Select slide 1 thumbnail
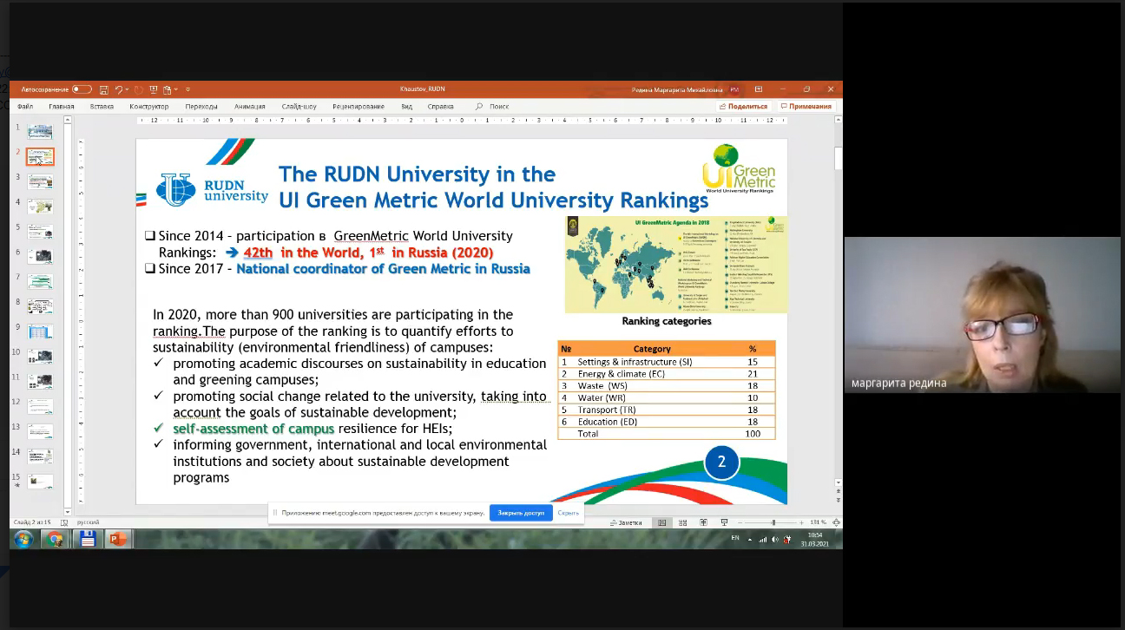Image resolution: width=1125 pixels, height=630 pixels. point(40,132)
